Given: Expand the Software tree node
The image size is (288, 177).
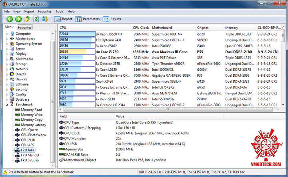Looking at the screenshot, I should (7, 85).
